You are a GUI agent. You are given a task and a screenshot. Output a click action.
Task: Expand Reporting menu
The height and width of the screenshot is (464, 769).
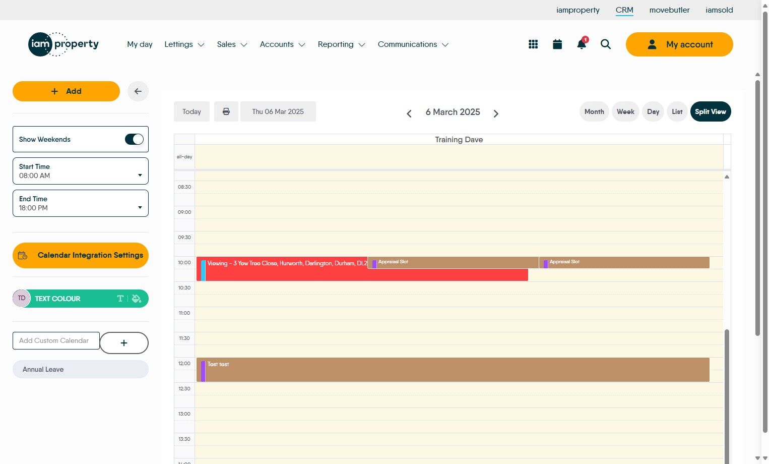(x=341, y=44)
